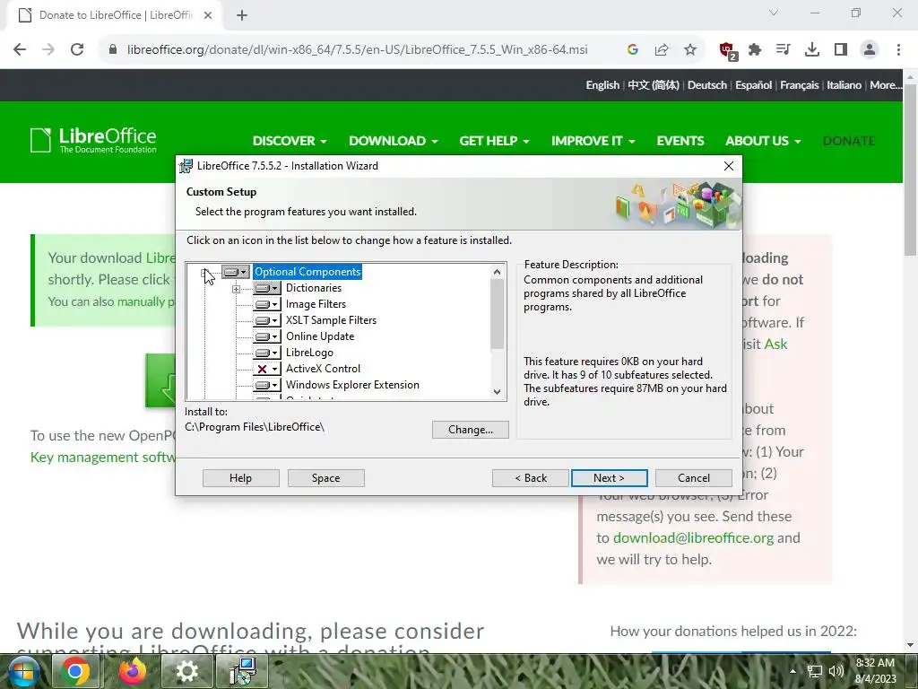Image resolution: width=918 pixels, height=689 pixels.
Task: Open Chrome downloads icon
Action: pyautogui.click(x=811, y=50)
